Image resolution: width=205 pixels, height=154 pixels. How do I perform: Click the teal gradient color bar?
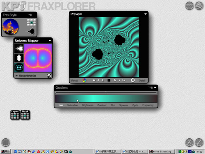(x=106, y=99)
